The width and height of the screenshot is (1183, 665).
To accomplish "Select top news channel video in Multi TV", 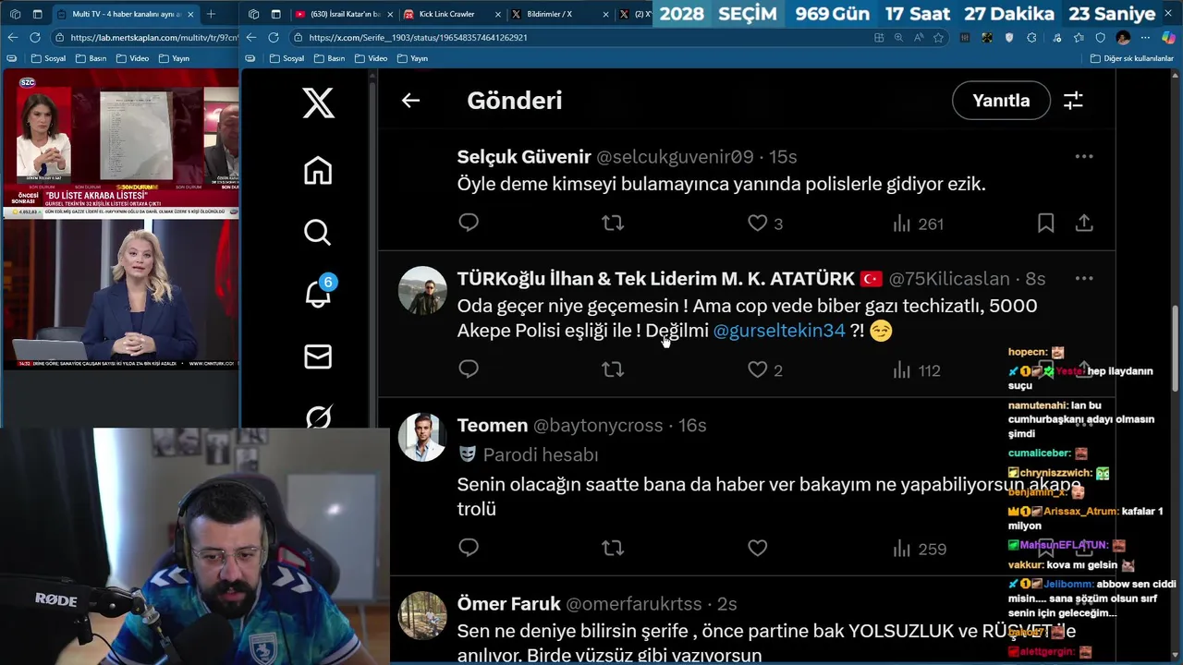I will click(120, 143).
